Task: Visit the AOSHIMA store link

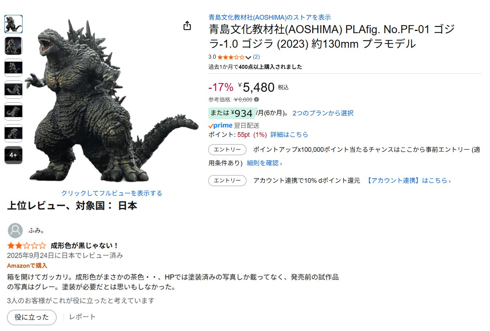Action: point(270,17)
